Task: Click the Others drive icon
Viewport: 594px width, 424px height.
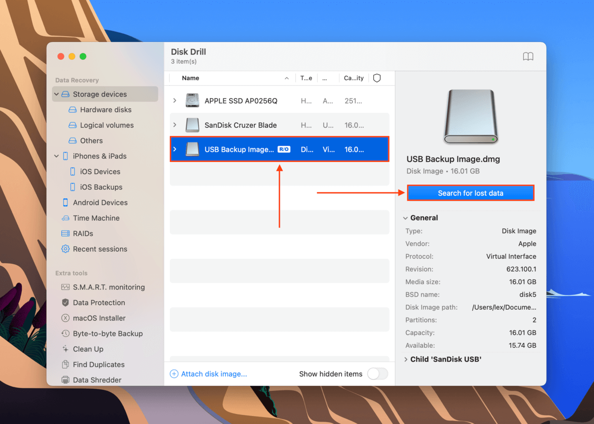Action: click(73, 141)
